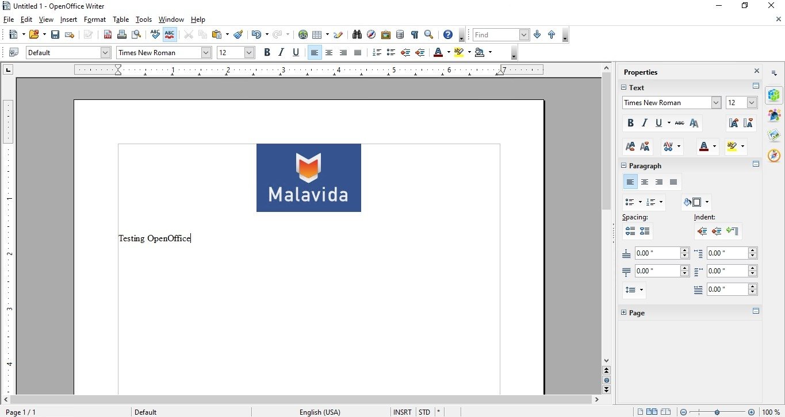
Task: Run Spelling and Grammar check
Action: click(155, 34)
